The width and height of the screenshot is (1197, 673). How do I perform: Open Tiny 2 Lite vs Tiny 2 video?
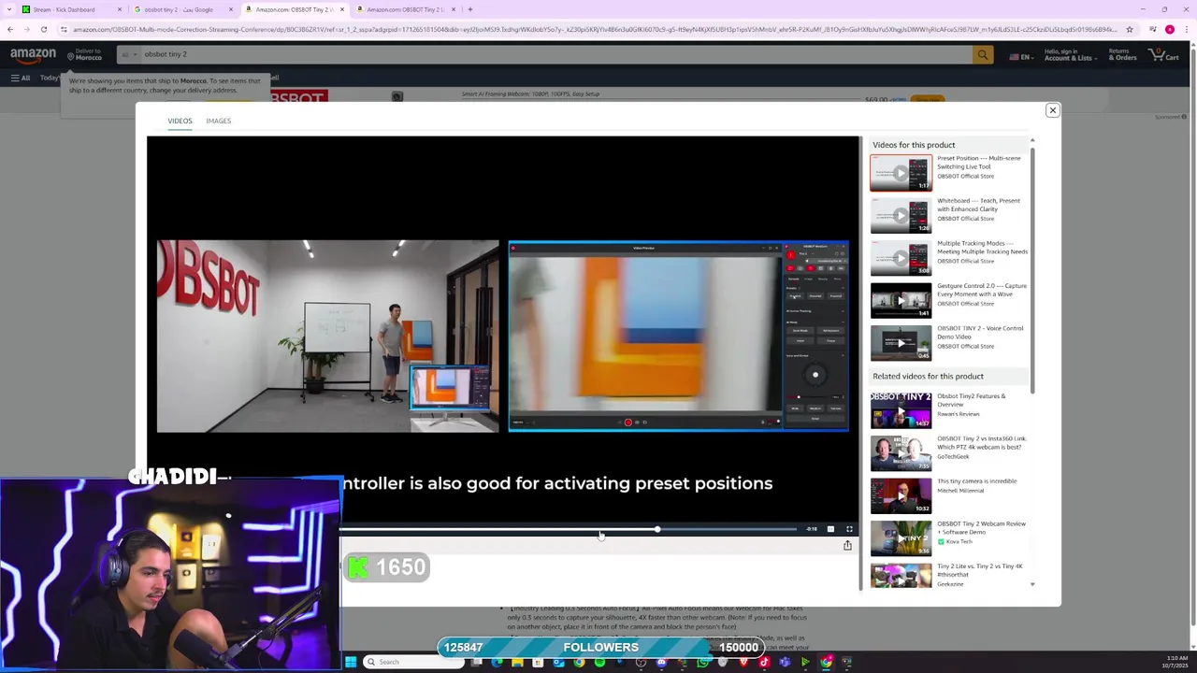[x=901, y=576]
